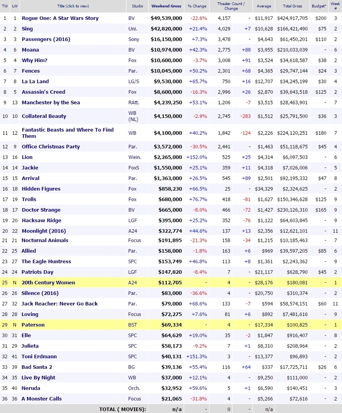Click the % Change column header
Screen dimensions: 342x413
click(197, 6)
